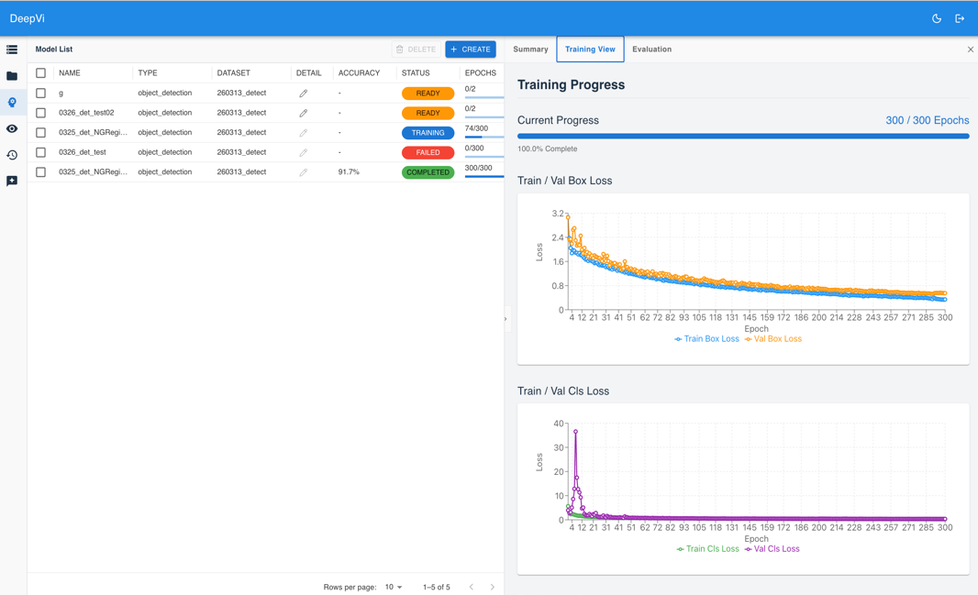Screen dimensions: 978x595
Task: Open the folder icon in the sidebar
Action: click(x=12, y=76)
